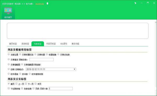Screen dimensions: 157x96
Task: Switch to the 首页标签 tab
Action: click(x=13, y=44)
